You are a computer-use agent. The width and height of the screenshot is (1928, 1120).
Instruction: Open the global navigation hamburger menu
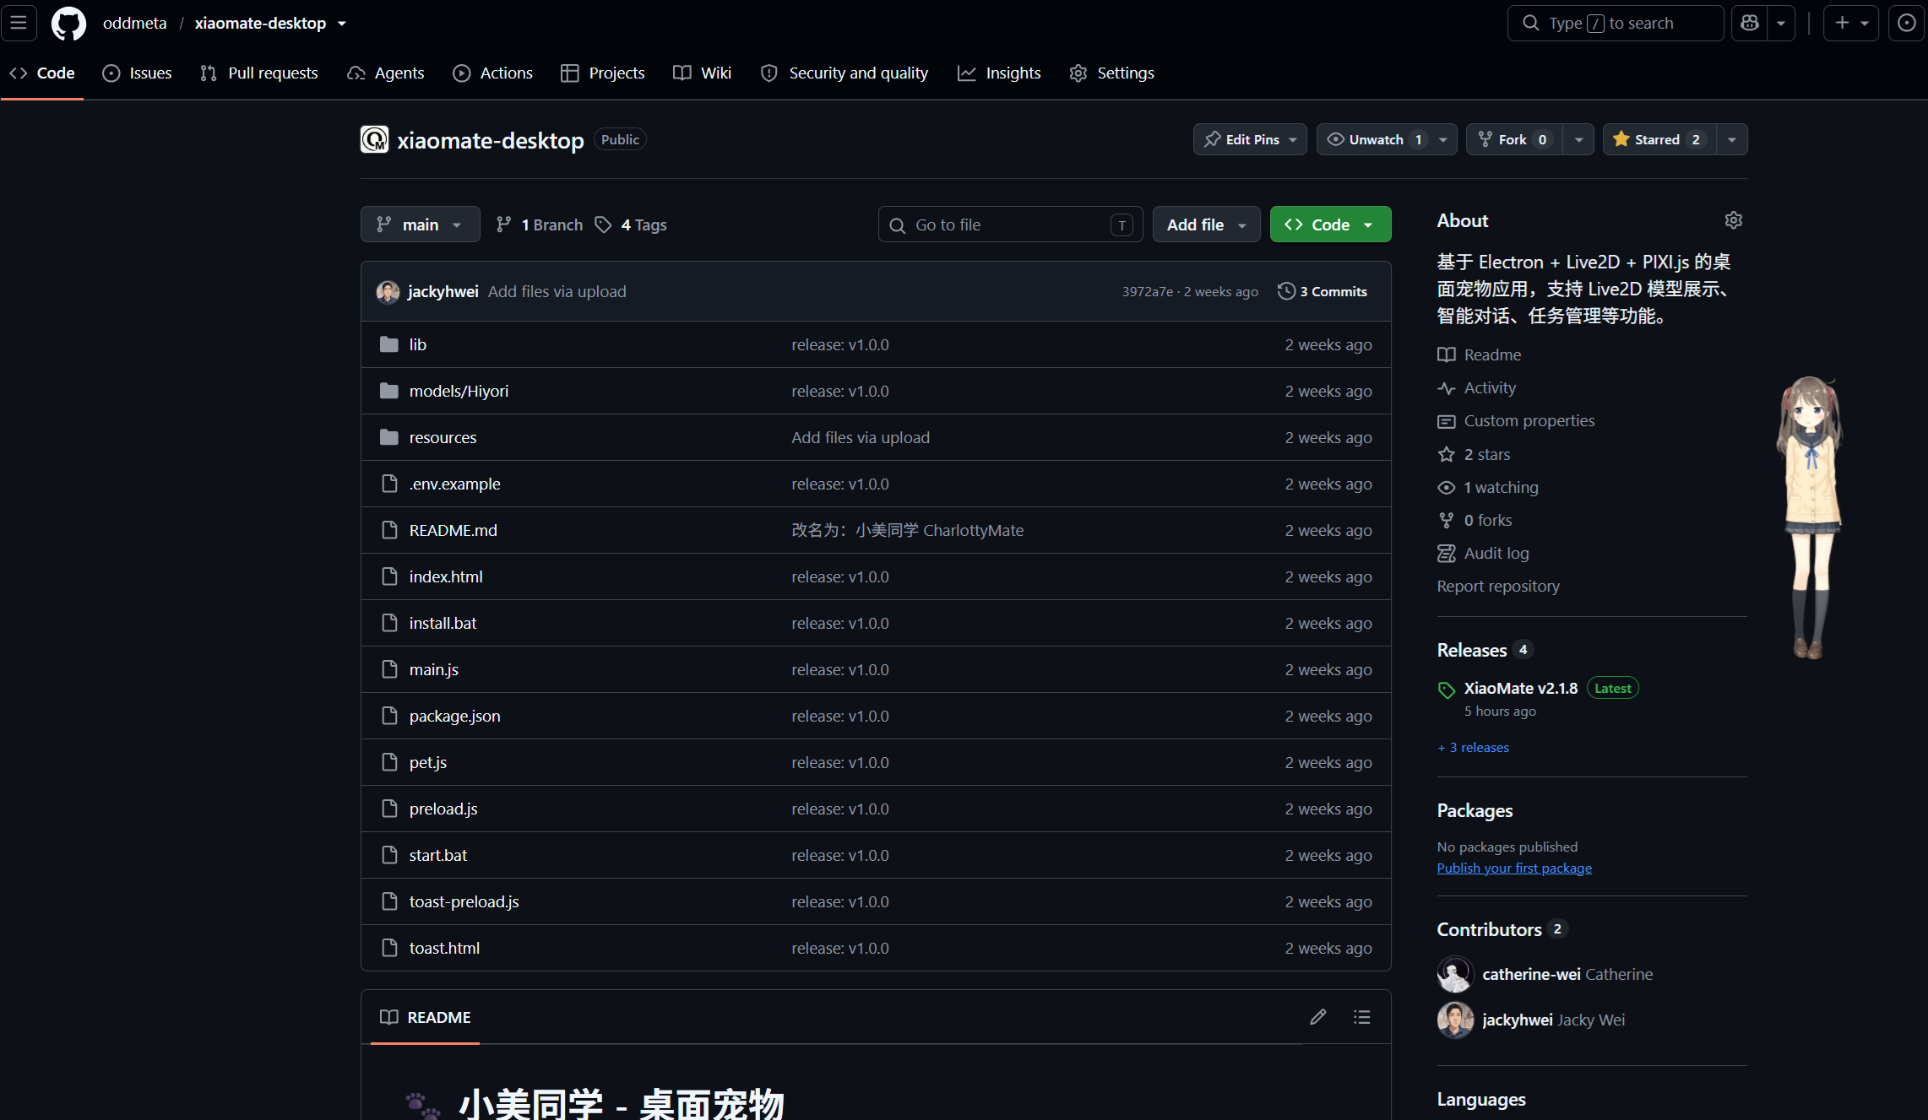click(19, 23)
